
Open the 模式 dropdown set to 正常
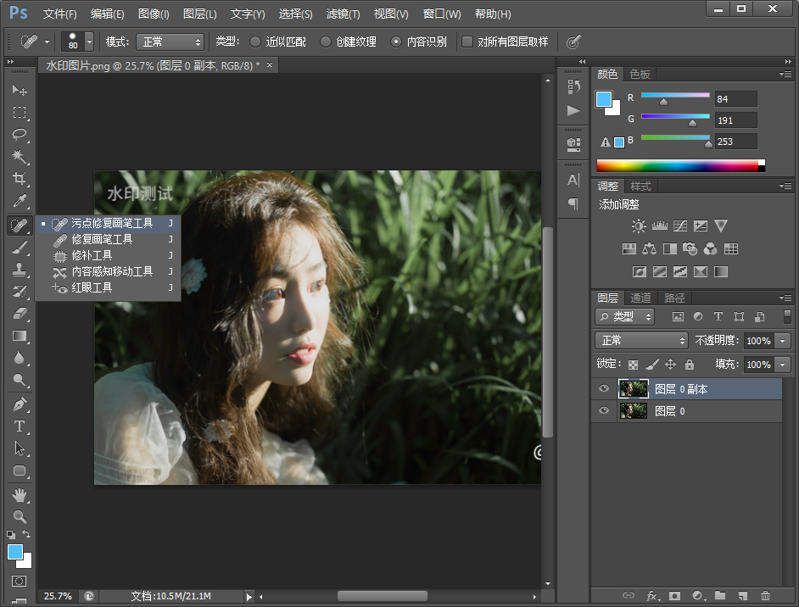click(x=170, y=42)
